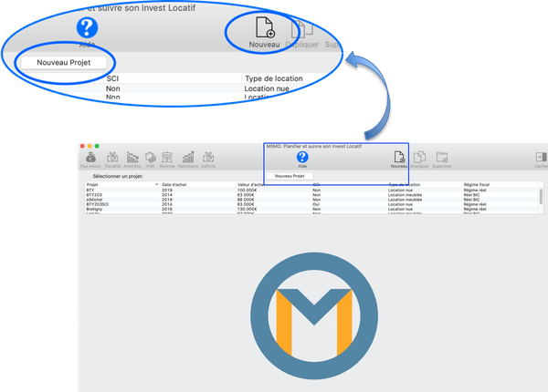548x392 pixels.
Task: Click the SCI column header in magnified callout
Action: coord(112,78)
